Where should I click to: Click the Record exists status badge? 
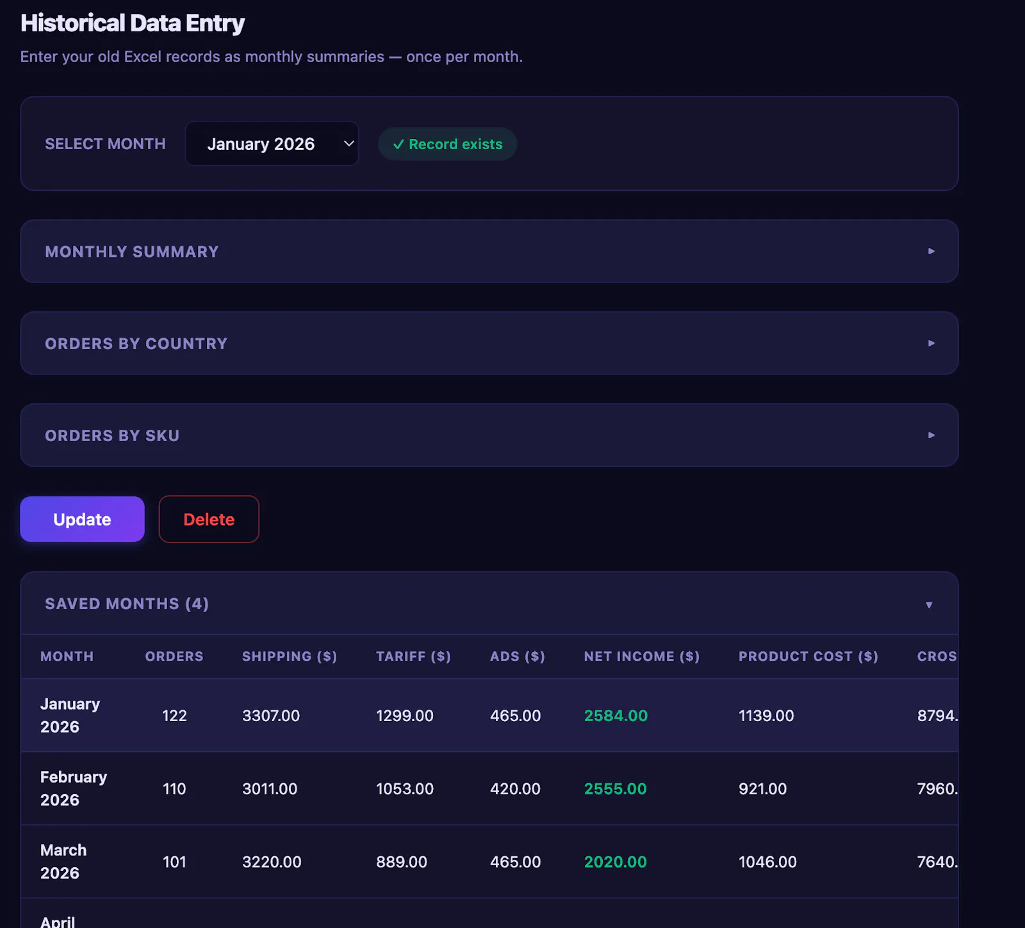(x=447, y=144)
